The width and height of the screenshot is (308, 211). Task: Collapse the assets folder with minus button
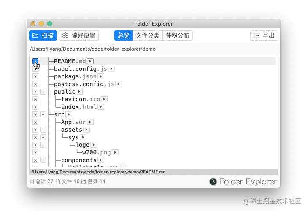[43, 130]
